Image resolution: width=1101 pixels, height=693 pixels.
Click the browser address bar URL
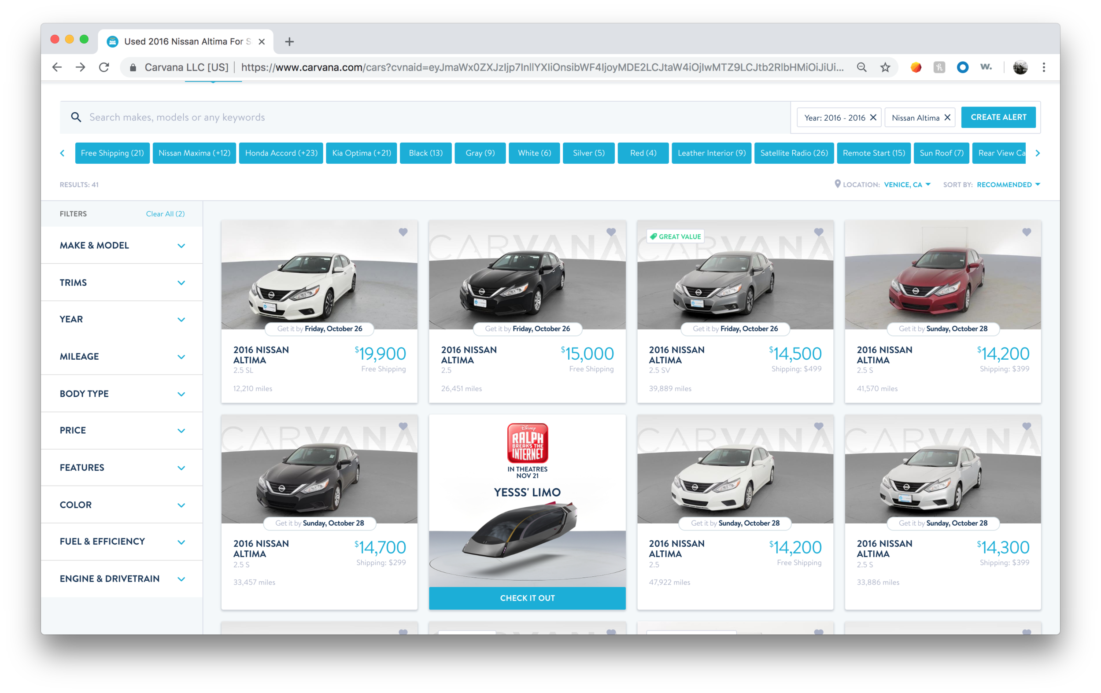542,68
